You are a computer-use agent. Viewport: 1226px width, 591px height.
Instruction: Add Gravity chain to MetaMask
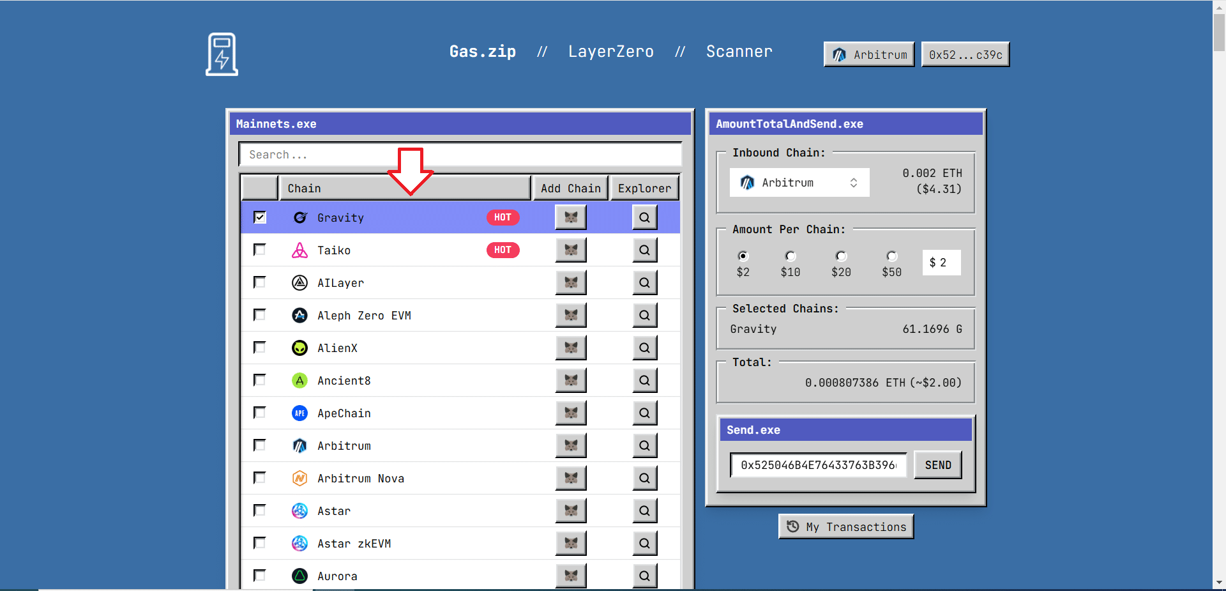[x=571, y=217]
